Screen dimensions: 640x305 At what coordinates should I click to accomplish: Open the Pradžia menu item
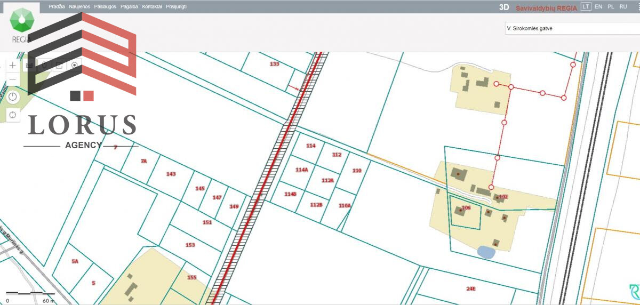coord(57,7)
